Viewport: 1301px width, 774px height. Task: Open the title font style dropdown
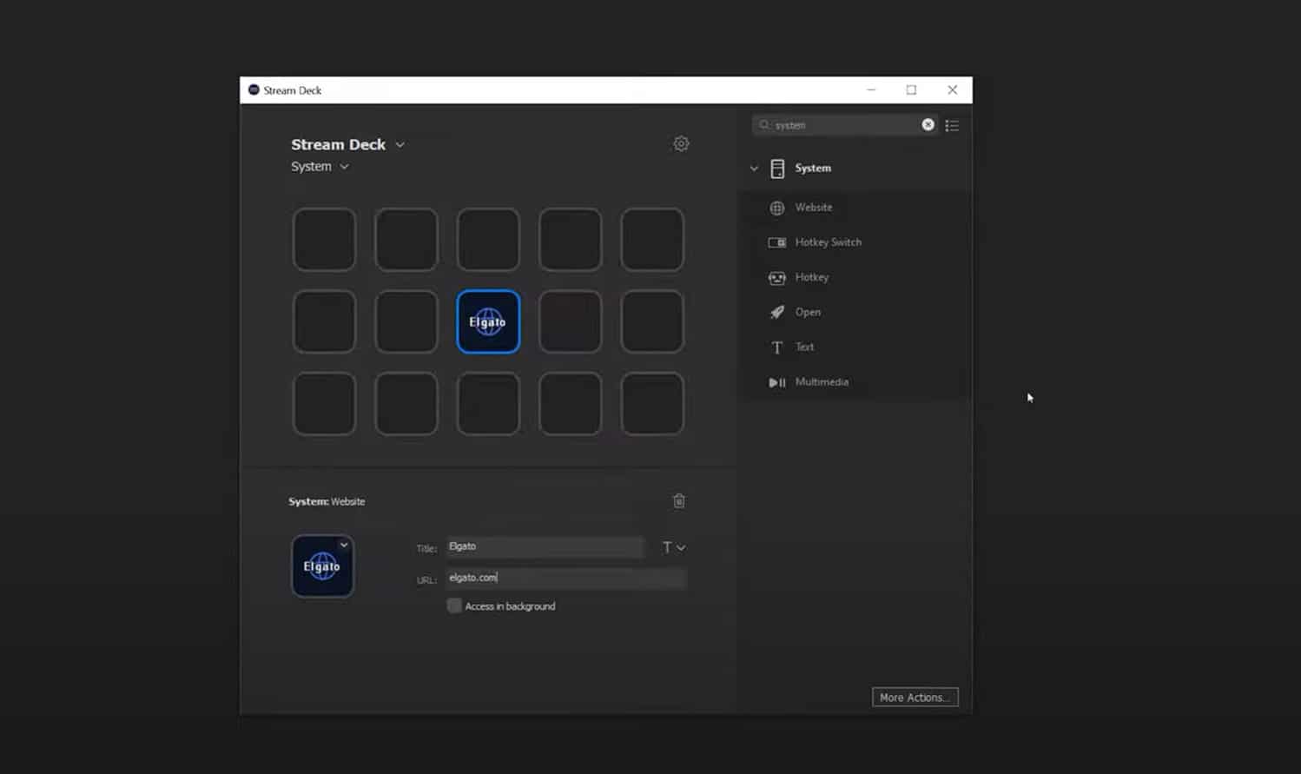click(x=674, y=547)
